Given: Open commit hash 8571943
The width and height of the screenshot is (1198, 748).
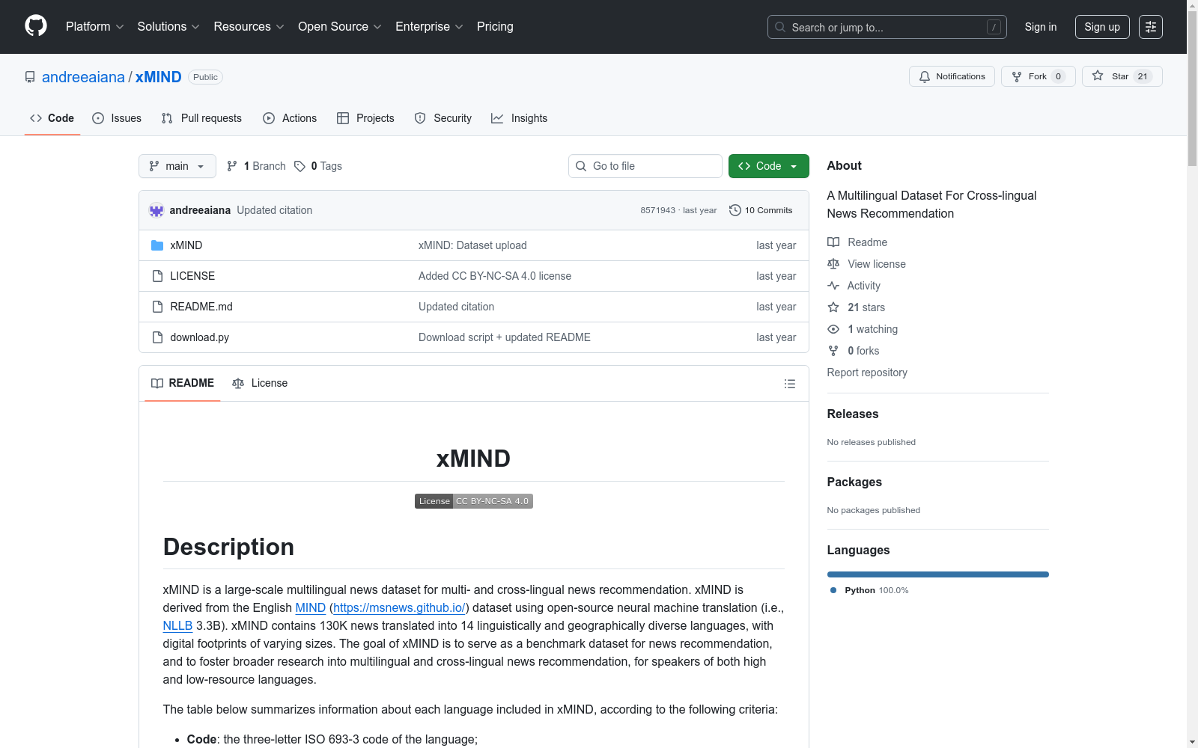Looking at the screenshot, I should (x=657, y=211).
